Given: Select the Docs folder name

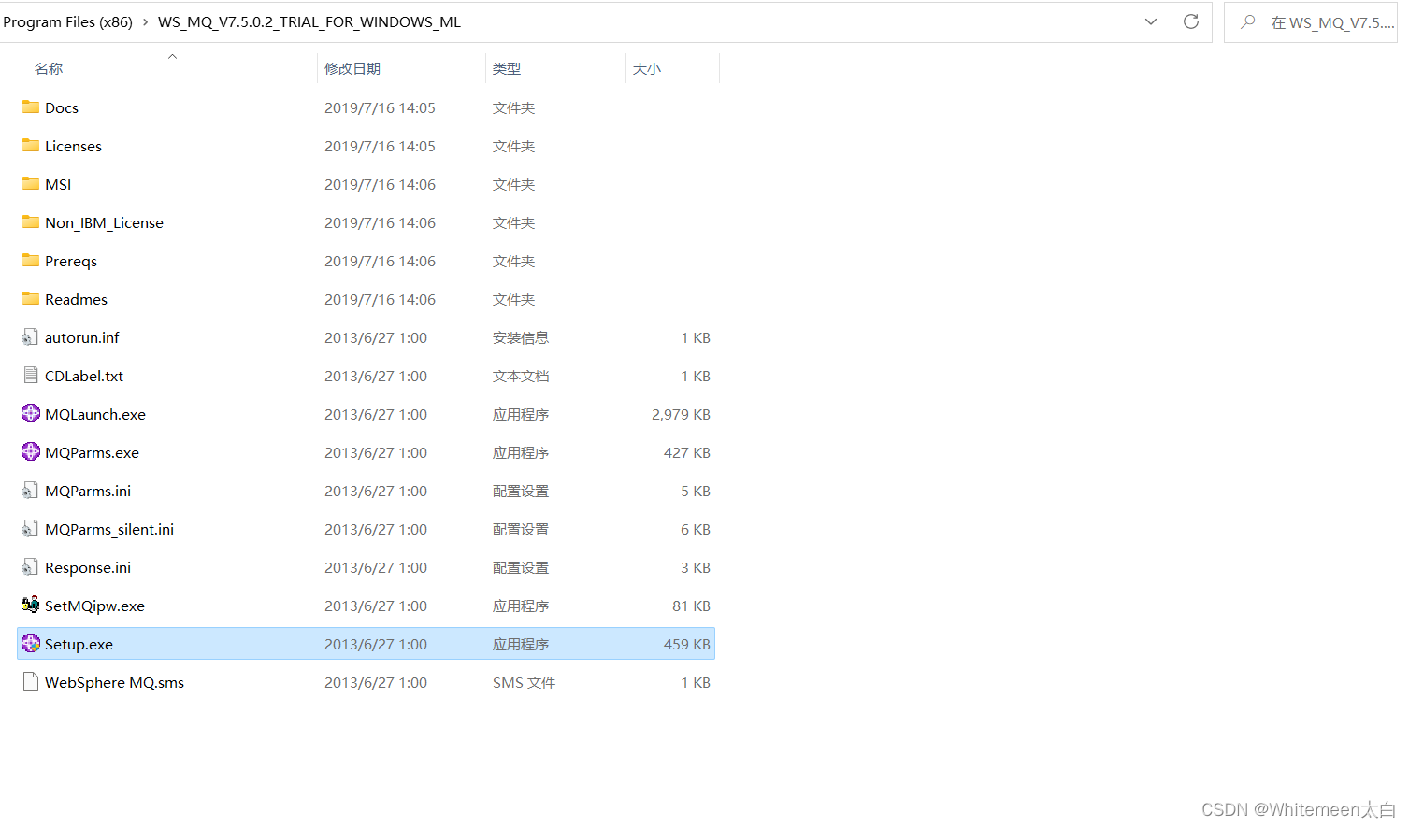Looking at the screenshot, I should click(x=62, y=107).
